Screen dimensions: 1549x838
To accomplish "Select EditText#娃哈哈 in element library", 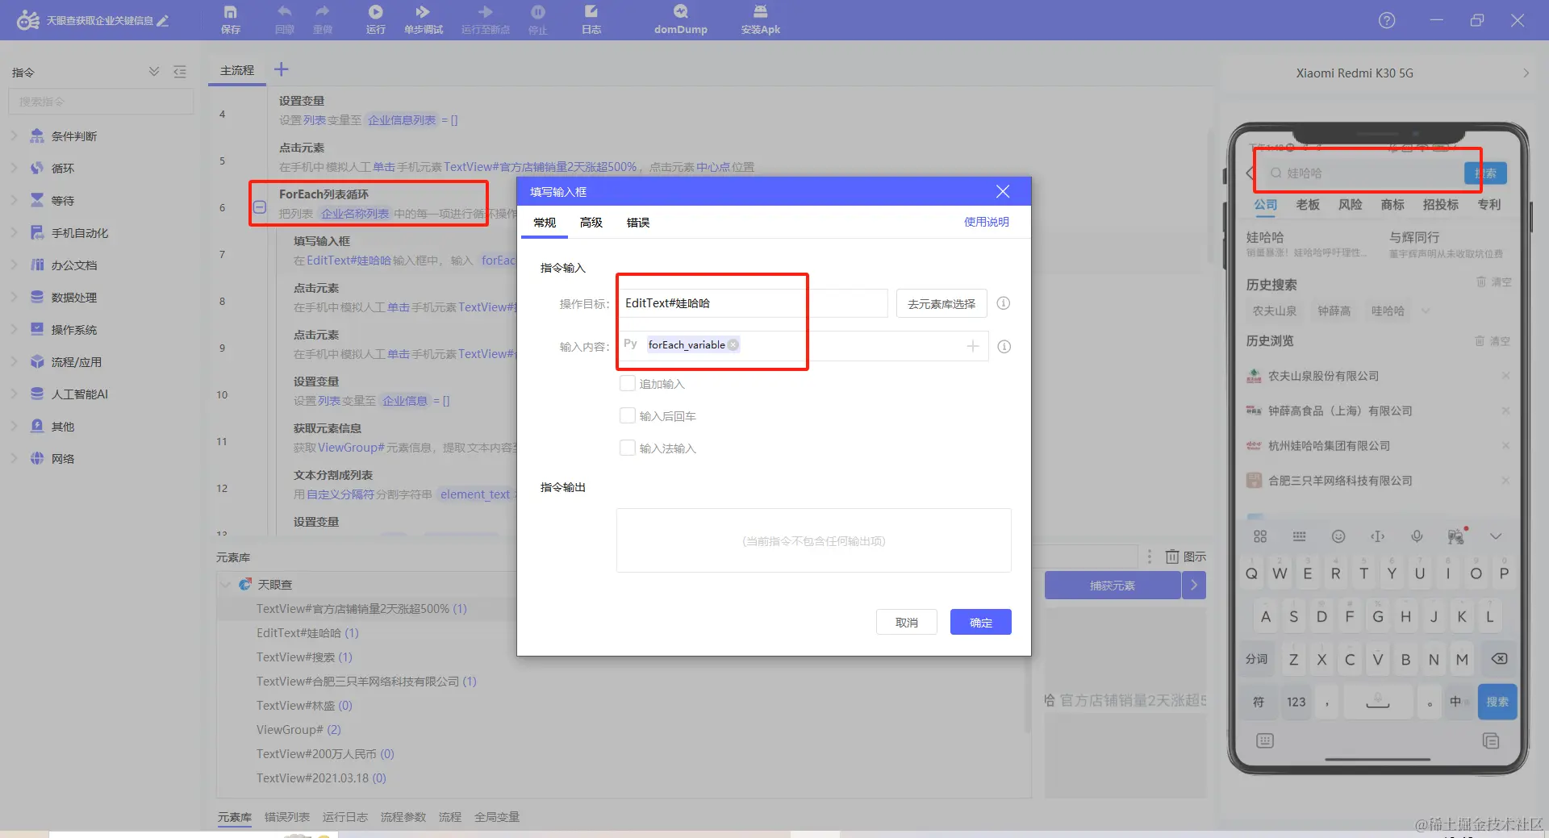I will (307, 633).
